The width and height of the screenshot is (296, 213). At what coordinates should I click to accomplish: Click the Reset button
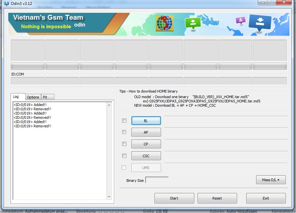[x=217, y=198]
